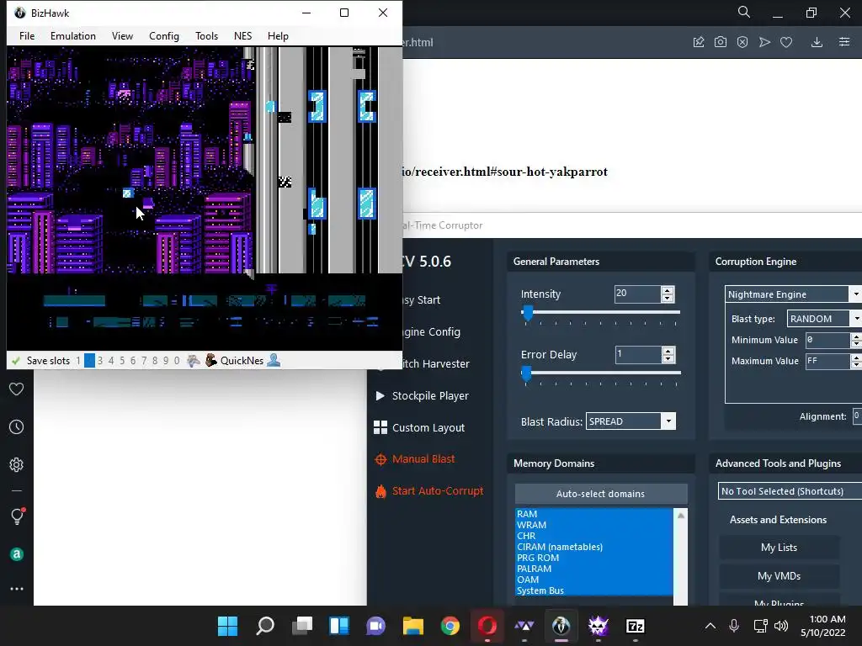Open bookmarks heart in the browser sidebar
Screen dimensions: 862x646
tap(17, 389)
